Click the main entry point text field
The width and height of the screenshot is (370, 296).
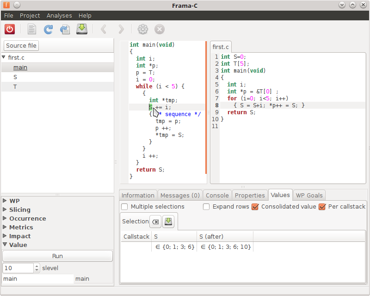(x=38, y=279)
